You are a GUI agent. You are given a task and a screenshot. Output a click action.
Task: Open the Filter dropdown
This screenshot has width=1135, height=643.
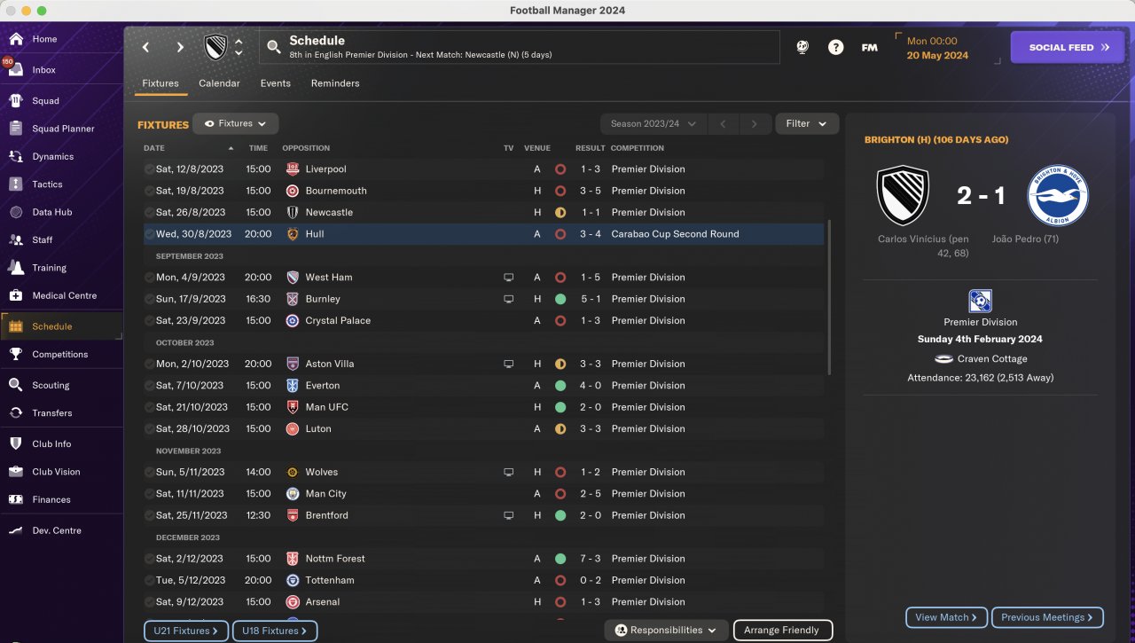807,124
